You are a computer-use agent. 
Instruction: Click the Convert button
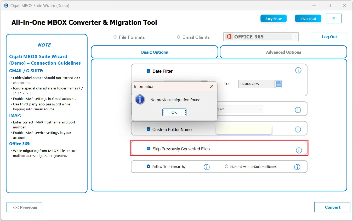332,207
